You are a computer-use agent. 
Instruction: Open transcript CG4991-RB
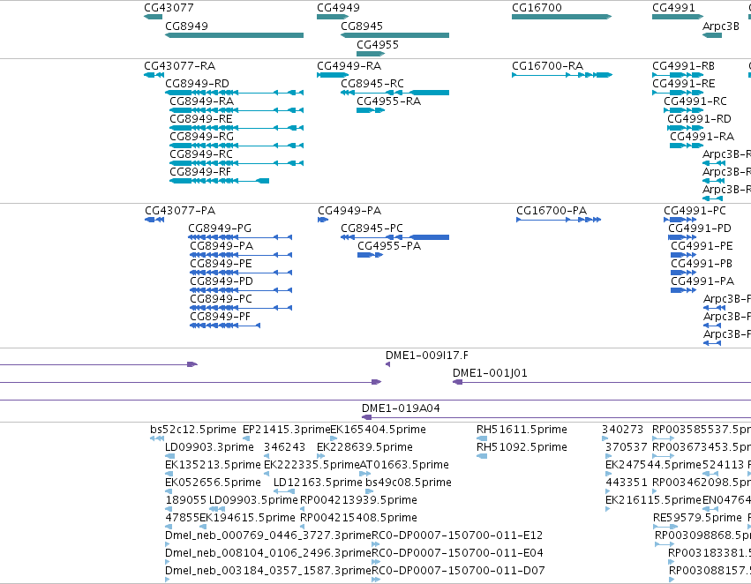(683, 65)
